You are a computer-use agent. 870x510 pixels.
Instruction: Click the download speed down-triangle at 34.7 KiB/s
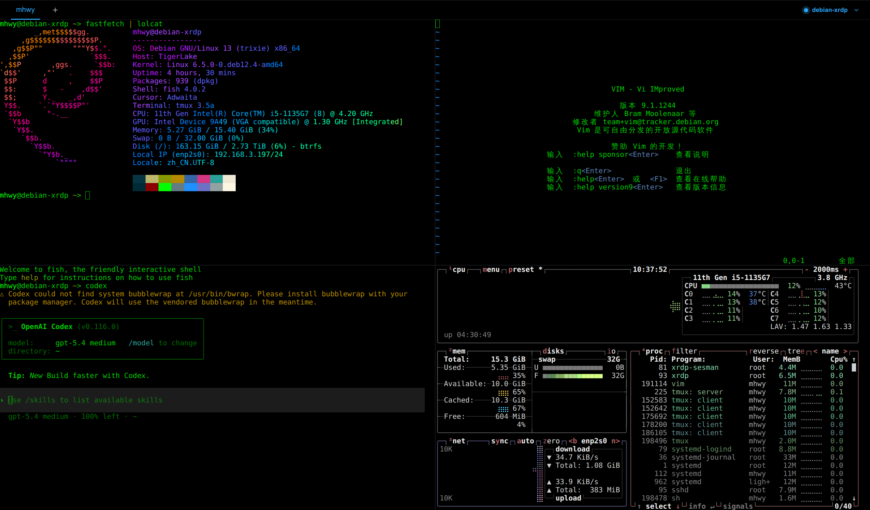(549, 458)
